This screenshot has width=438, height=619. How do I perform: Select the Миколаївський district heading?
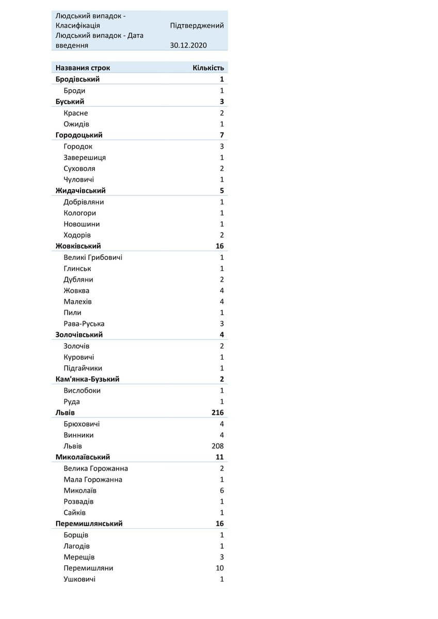pyautogui.click(x=83, y=457)
